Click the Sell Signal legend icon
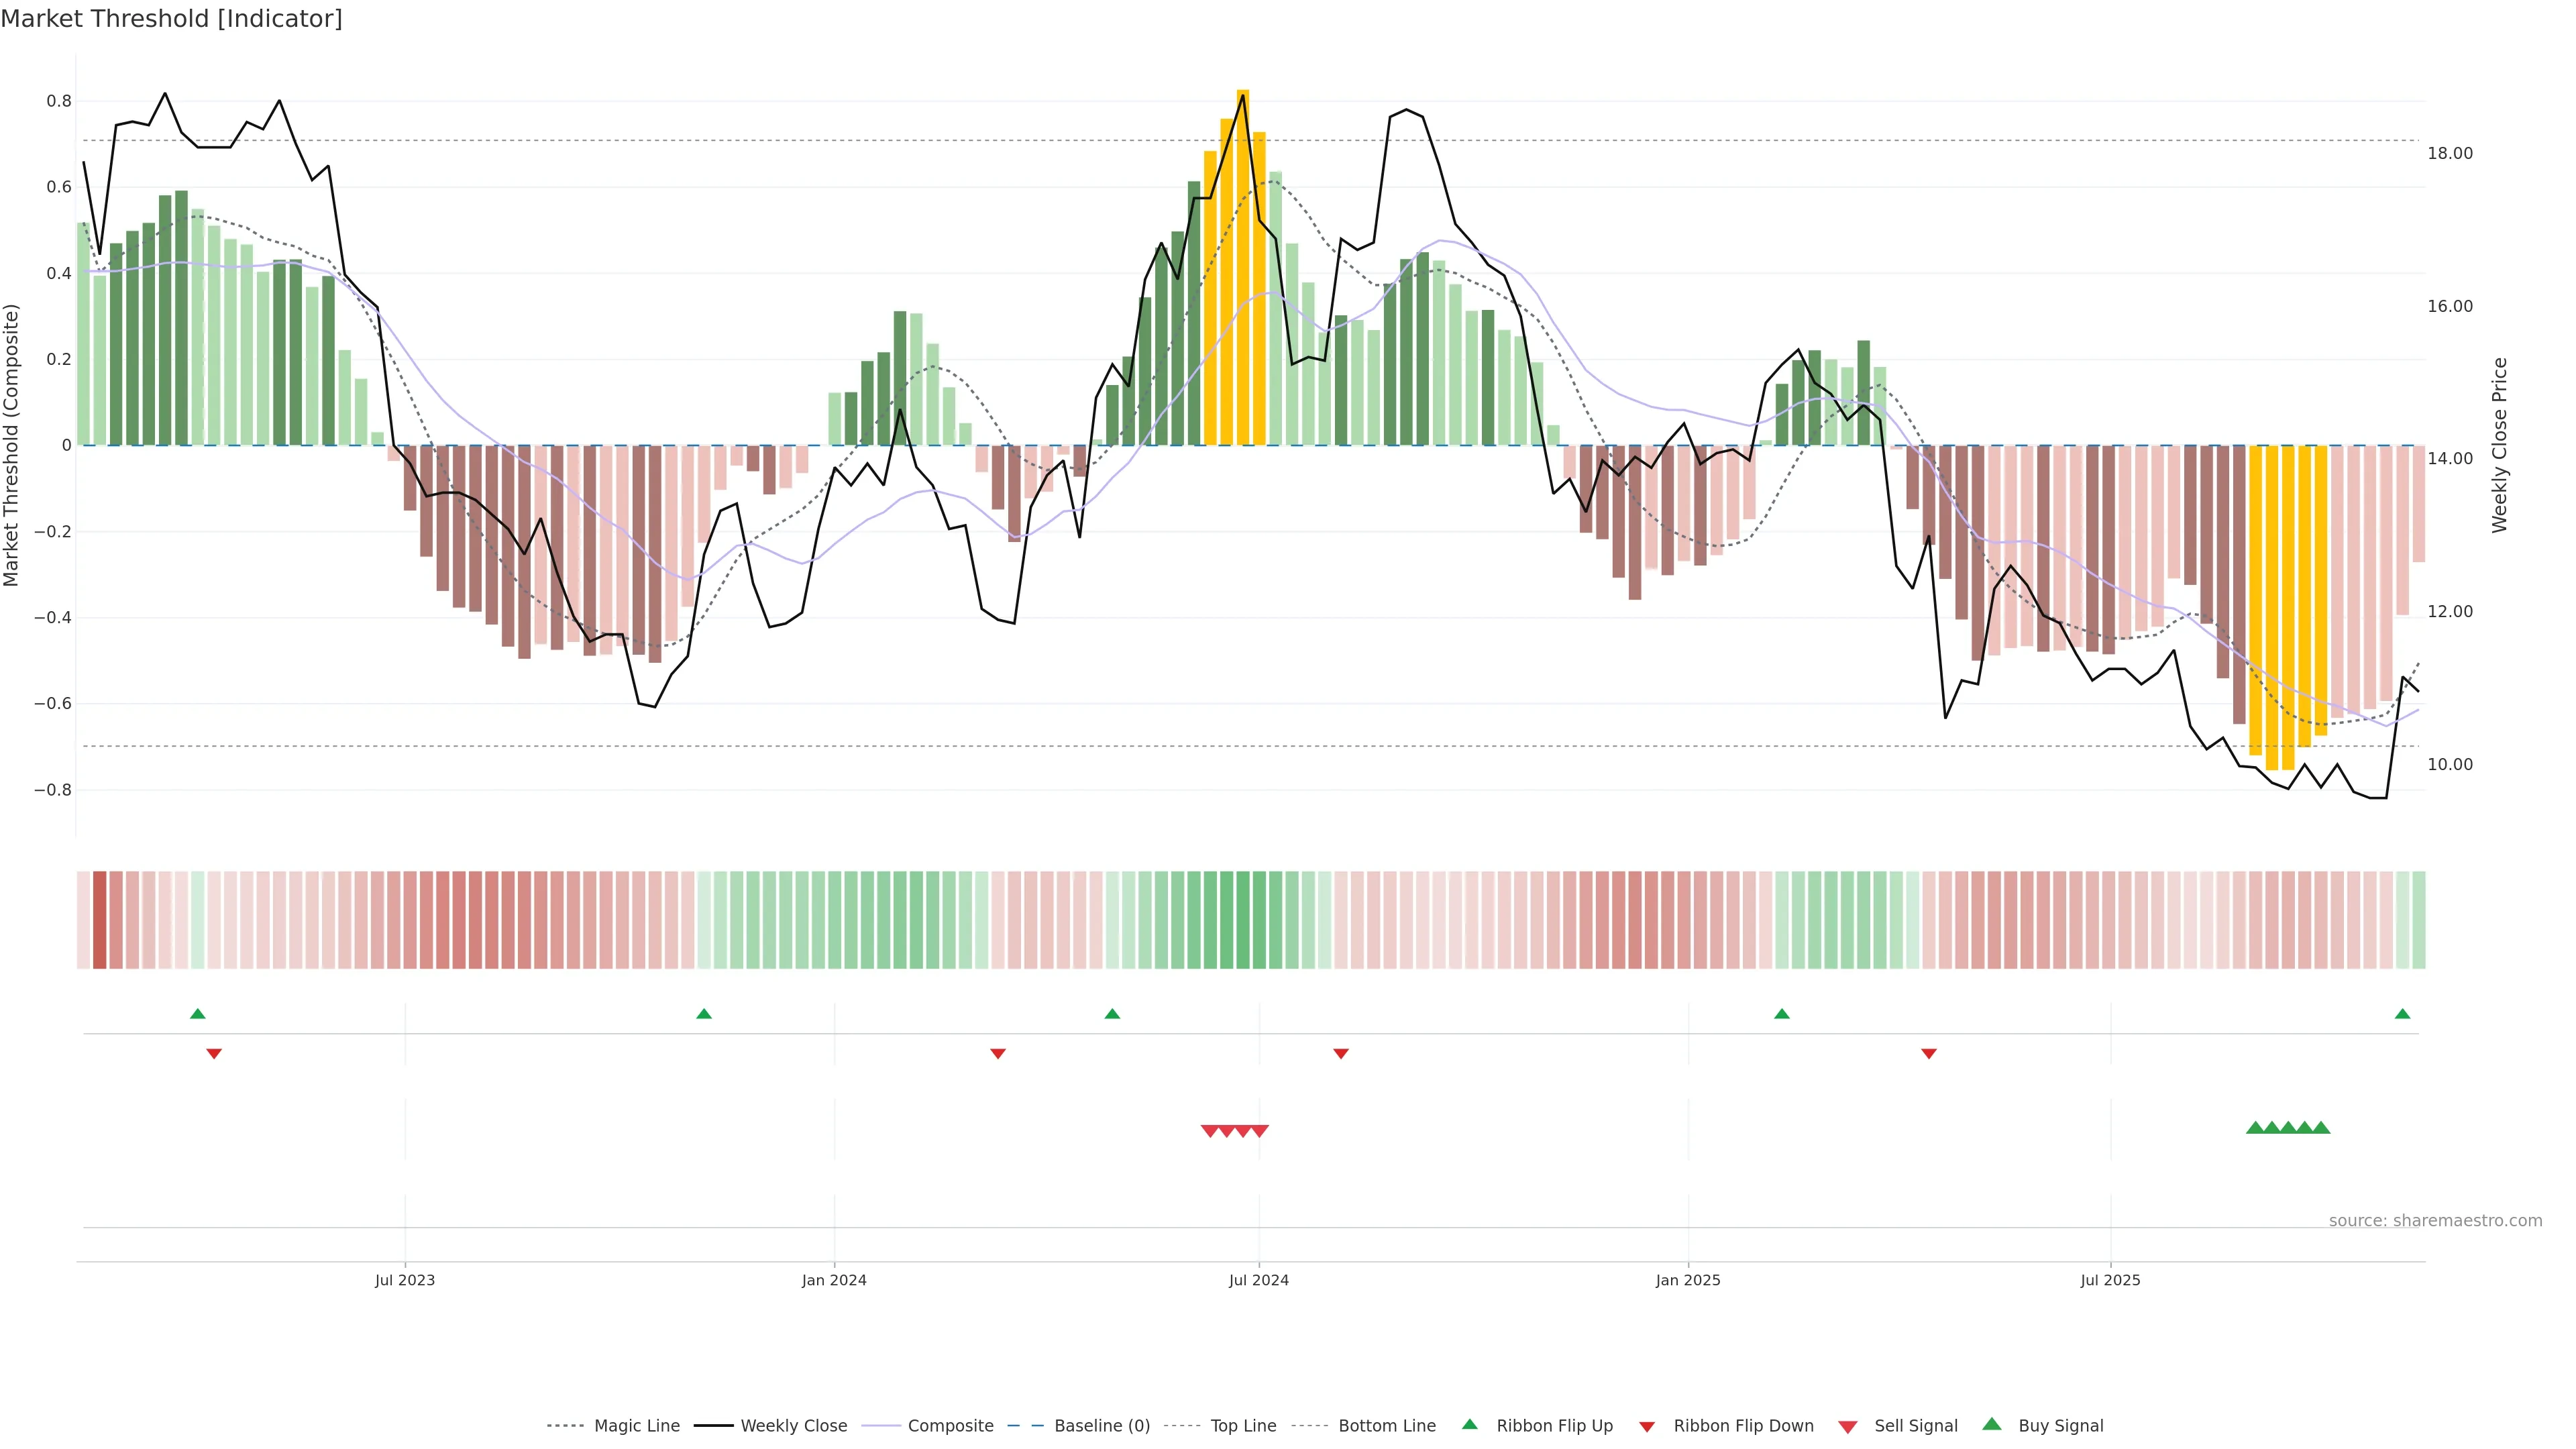The image size is (2576, 1449). (1848, 1427)
